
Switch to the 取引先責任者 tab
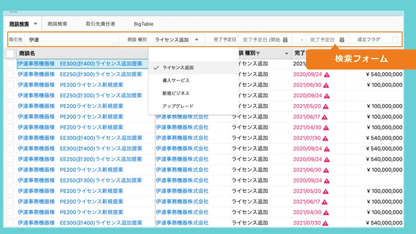[x=100, y=24]
